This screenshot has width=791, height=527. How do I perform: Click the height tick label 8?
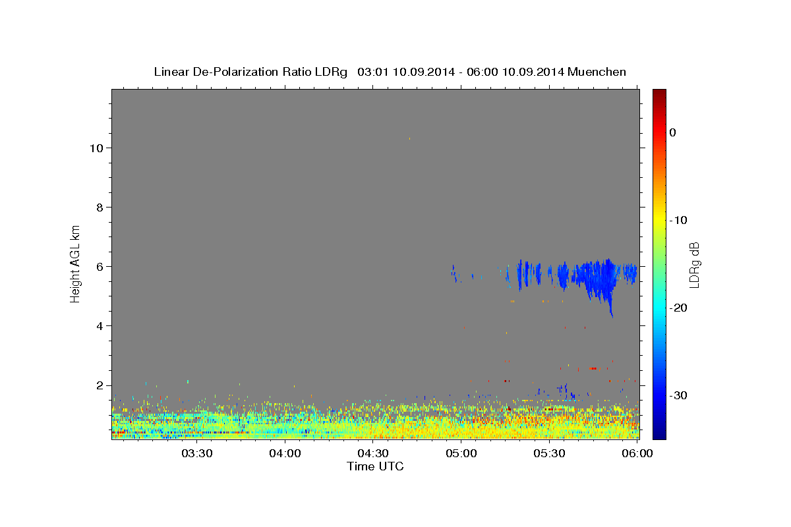[x=98, y=208]
